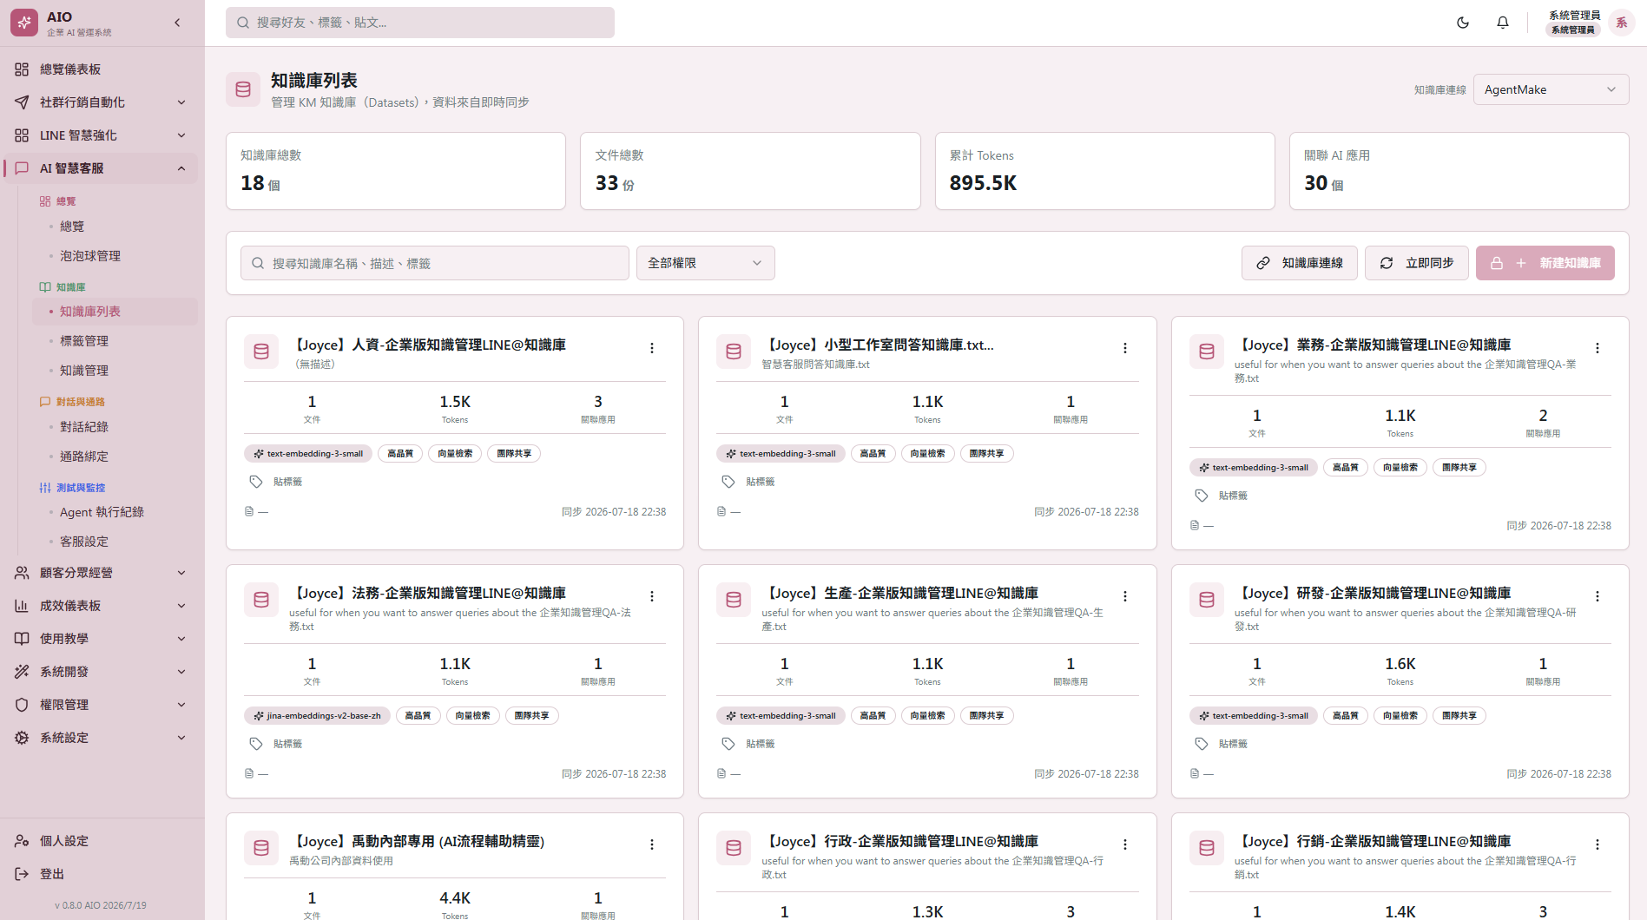Viewport: 1647px width, 920px height.
Task: Open the AgentMake 知識庫連線 dropdown
Action: click(x=1551, y=89)
